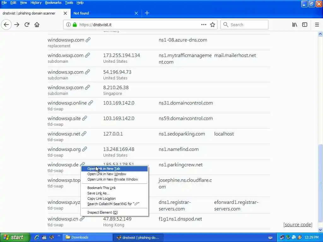Screen dimensions: 323x242
Task: Go to the Home page
Action: click(37, 25)
